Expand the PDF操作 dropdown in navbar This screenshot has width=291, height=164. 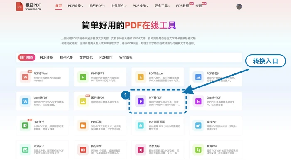click(141, 6)
